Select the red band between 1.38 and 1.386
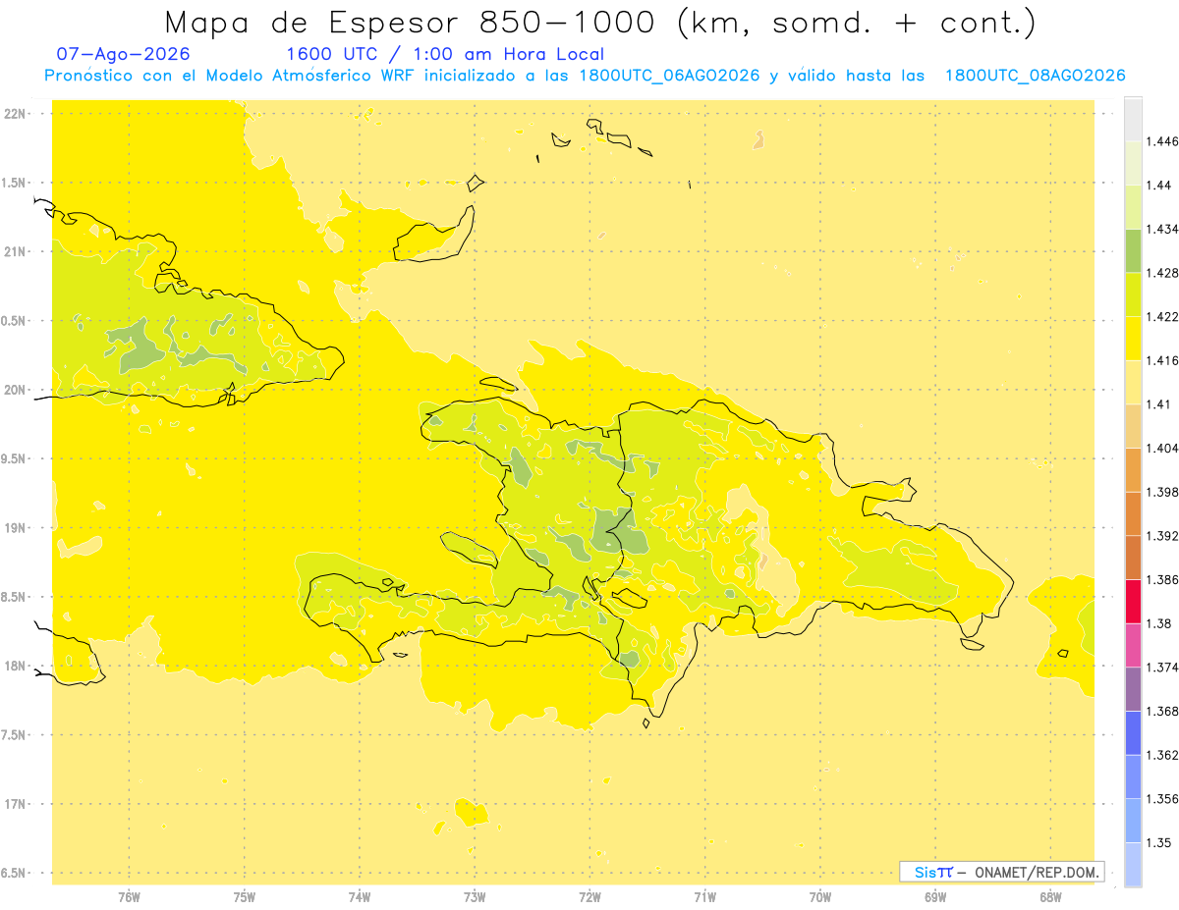This screenshot has height=910, width=1179. (x=1133, y=601)
